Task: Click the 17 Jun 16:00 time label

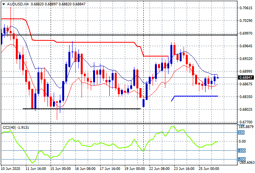Action: 110,169
